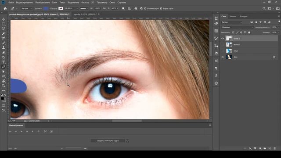Lock layer position cross icon

click(241, 32)
